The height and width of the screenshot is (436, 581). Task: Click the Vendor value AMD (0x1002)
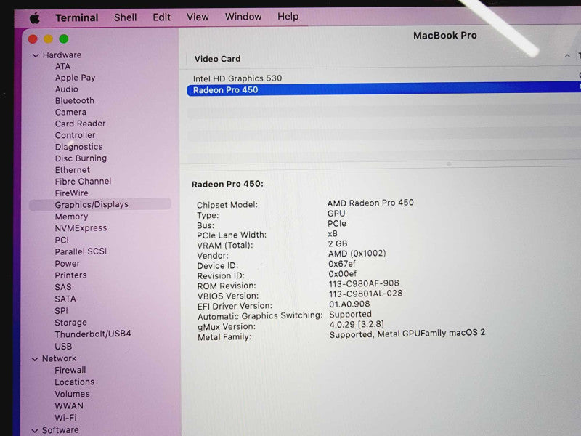[x=357, y=254]
